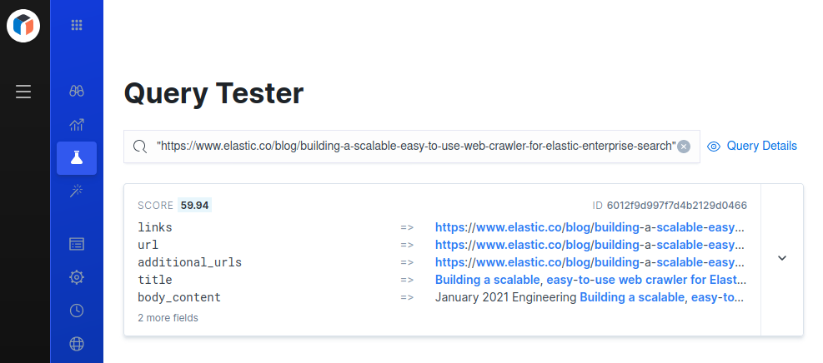This screenshot has height=363, width=823.
Task: Open the analytics chart icon in sidebar
Action: tap(77, 125)
